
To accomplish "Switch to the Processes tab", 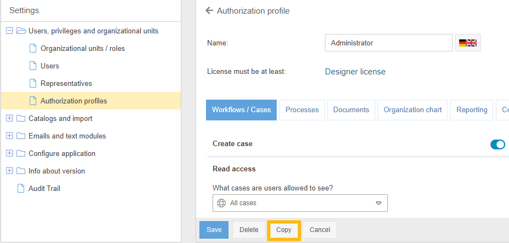I will [x=302, y=110].
